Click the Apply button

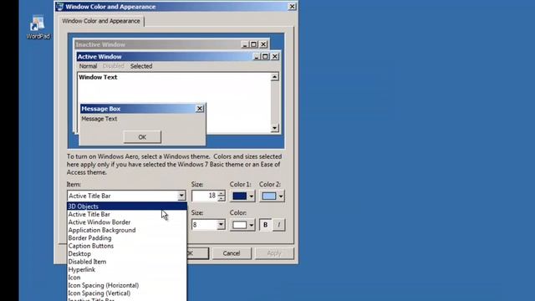pyautogui.click(x=274, y=253)
